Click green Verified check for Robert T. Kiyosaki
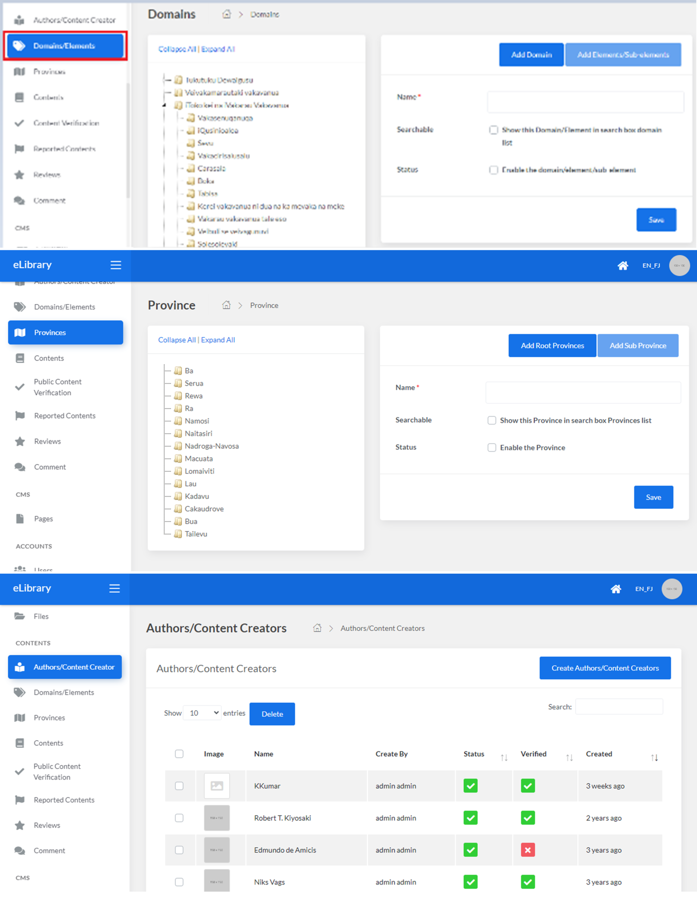The image size is (697, 910). click(x=528, y=818)
